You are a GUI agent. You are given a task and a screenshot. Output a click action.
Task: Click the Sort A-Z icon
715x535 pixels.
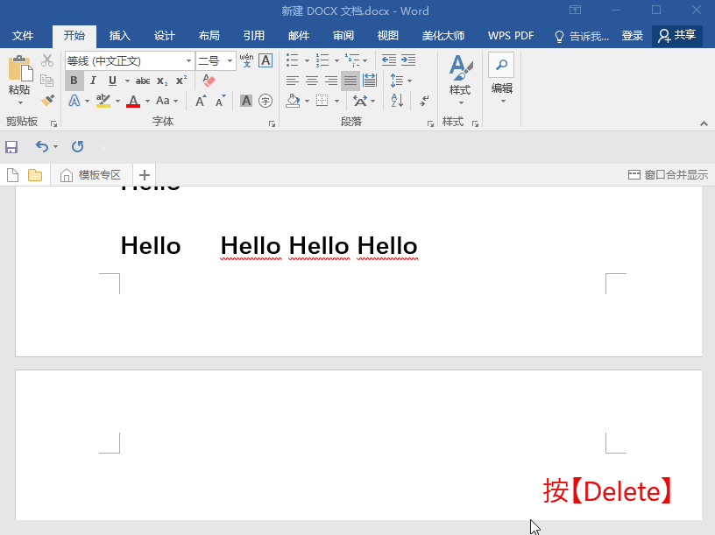pyautogui.click(x=397, y=101)
